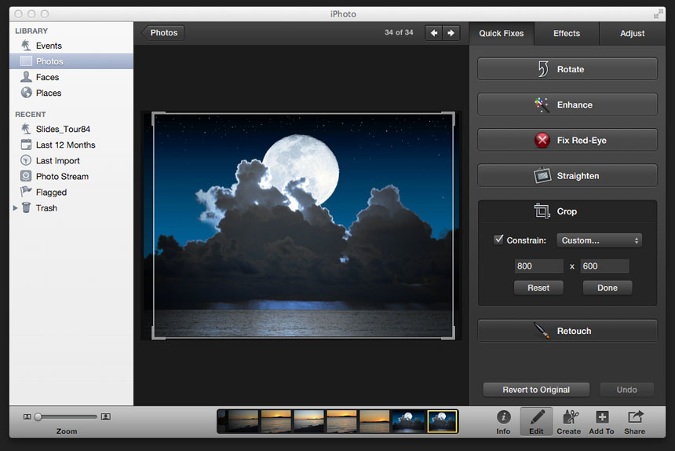Open the Info panel
Screen dimensions: 675x451
pos(503,422)
